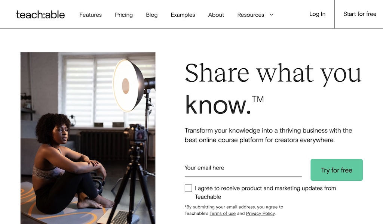Click the hero photo of woman with camera
The width and height of the screenshot is (383, 224).
pyautogui.click(x=88, y=138)
